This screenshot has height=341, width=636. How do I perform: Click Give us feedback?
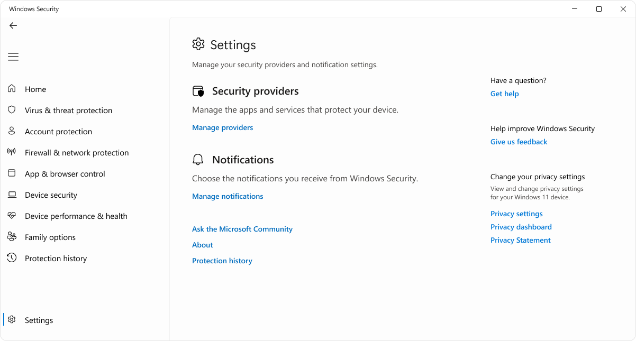(519, 142)
